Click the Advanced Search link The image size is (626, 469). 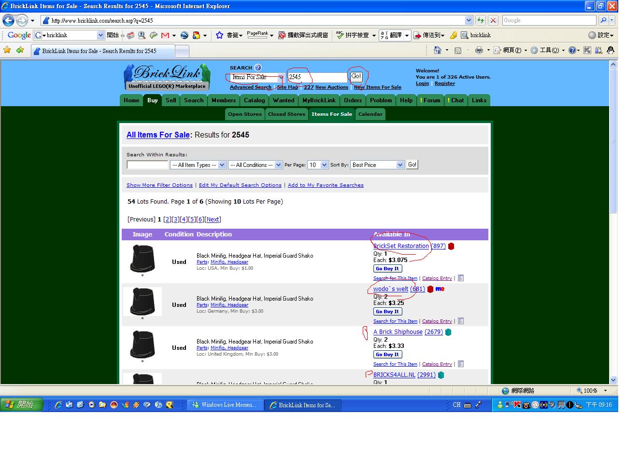[251, 87]
